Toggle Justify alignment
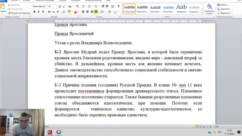Viewport: 242px width, 136px height. pyautogui.click(x=96, y=12)
